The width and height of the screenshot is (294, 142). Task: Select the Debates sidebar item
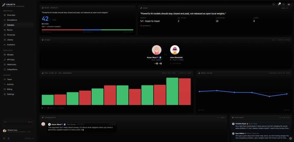tap(18, 25)
